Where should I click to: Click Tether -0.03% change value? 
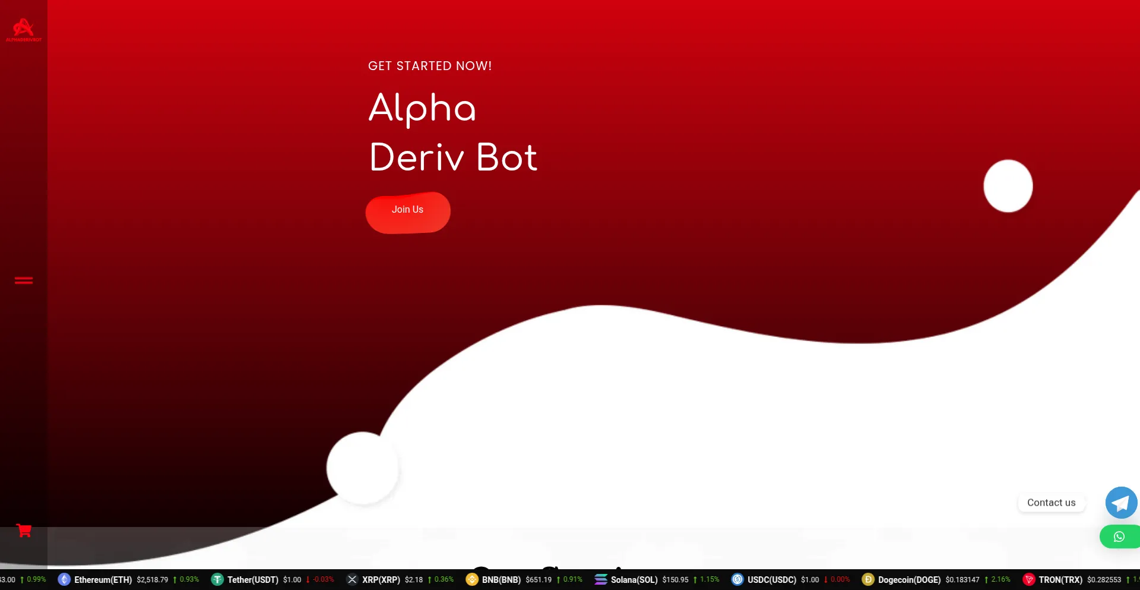coord(324,579)
